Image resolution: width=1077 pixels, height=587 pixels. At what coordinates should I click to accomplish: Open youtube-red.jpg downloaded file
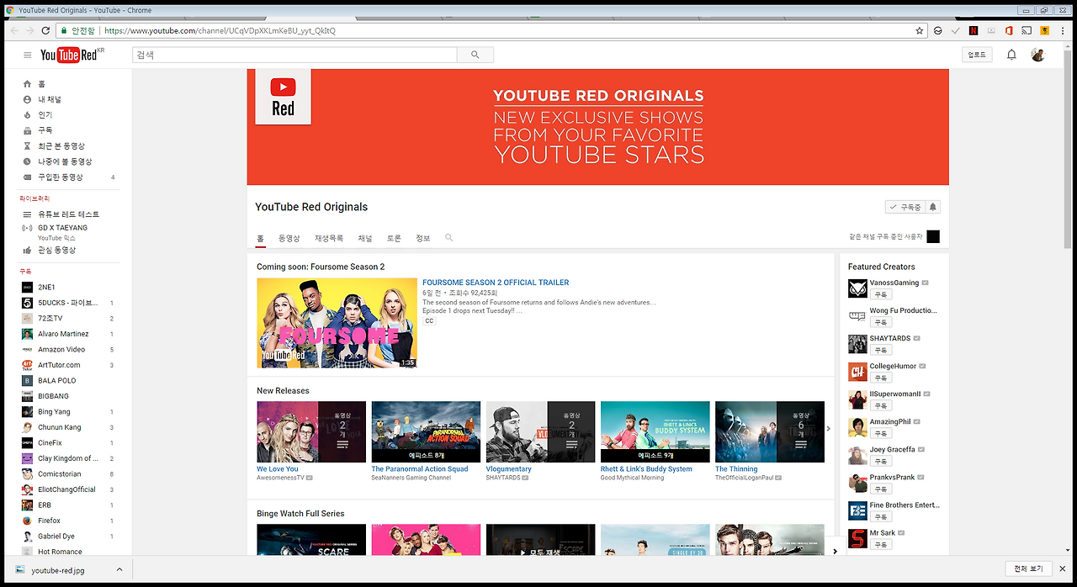pos(57,569)
